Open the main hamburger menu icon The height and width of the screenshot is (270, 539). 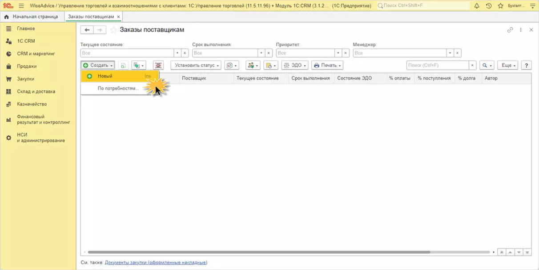pyautogui.click(x=21, y=6)
